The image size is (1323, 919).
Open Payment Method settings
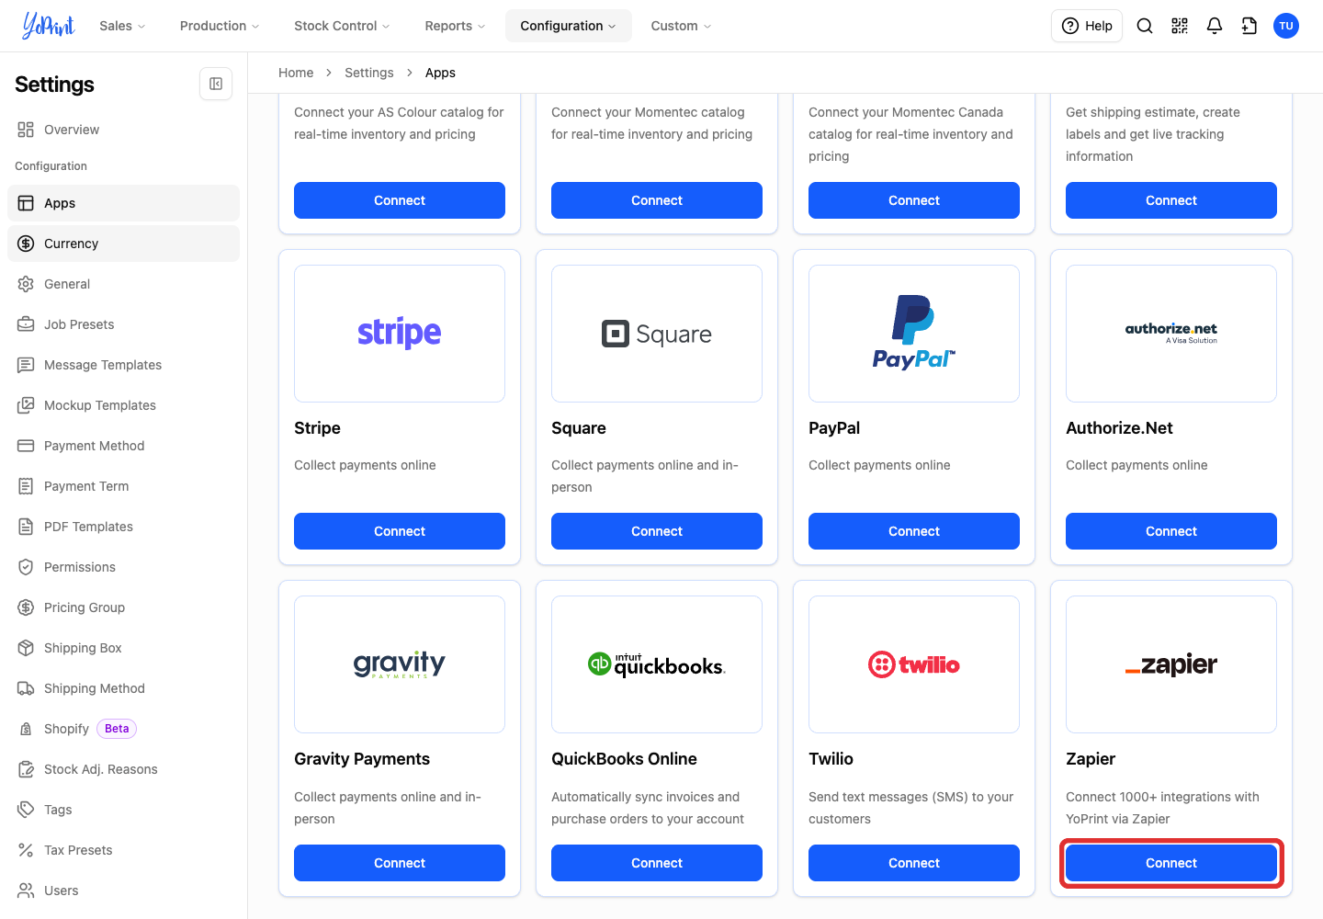(x=123, y=446)
